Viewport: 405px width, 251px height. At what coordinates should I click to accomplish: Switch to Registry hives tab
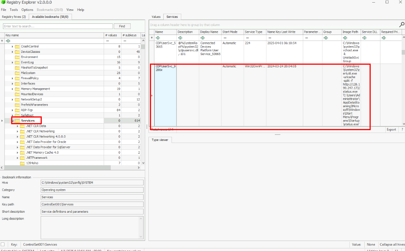click(14, 17)
